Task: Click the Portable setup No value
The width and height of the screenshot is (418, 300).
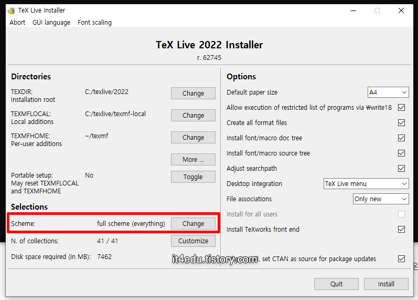Action: pyautogui.click(x=89, y=175)
